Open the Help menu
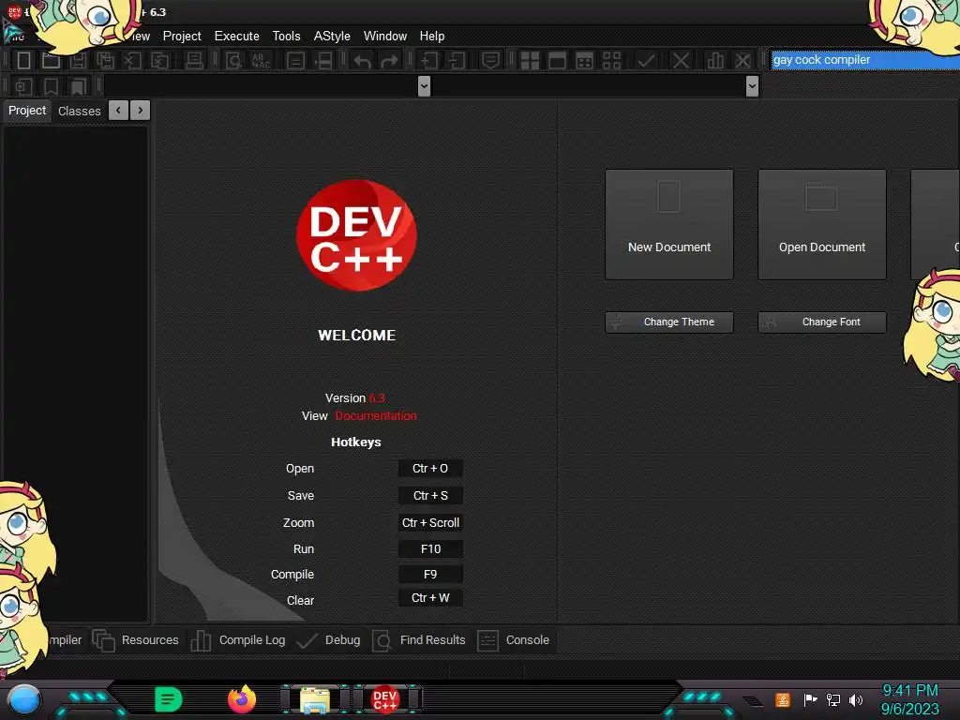 click(x=432, y=37)
